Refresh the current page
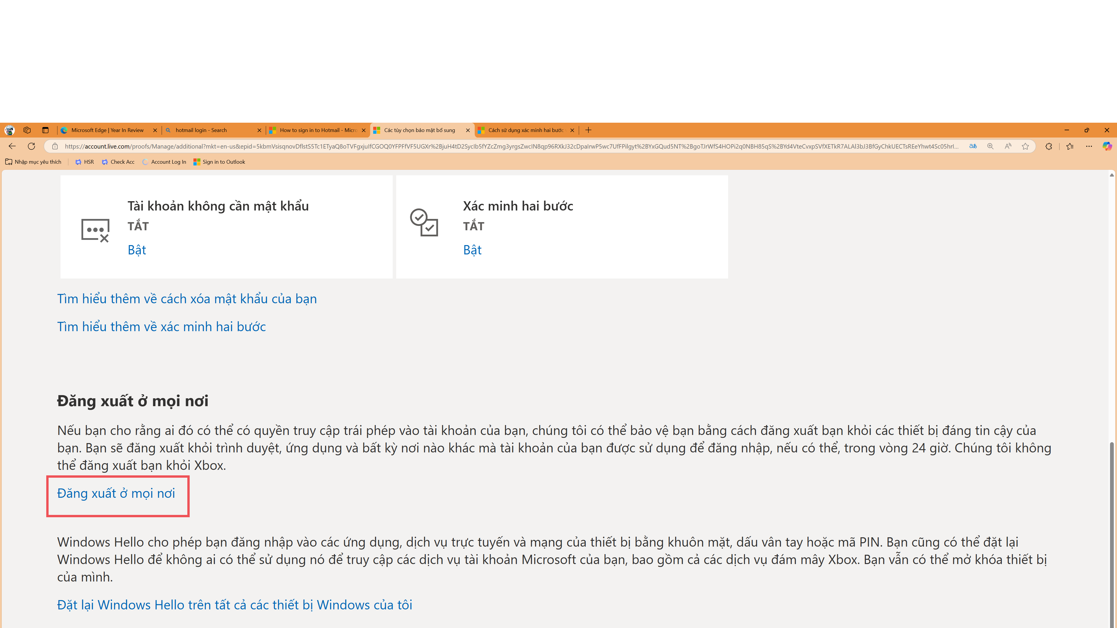The height and width of the screenshot is (628, 1117). 31,146
